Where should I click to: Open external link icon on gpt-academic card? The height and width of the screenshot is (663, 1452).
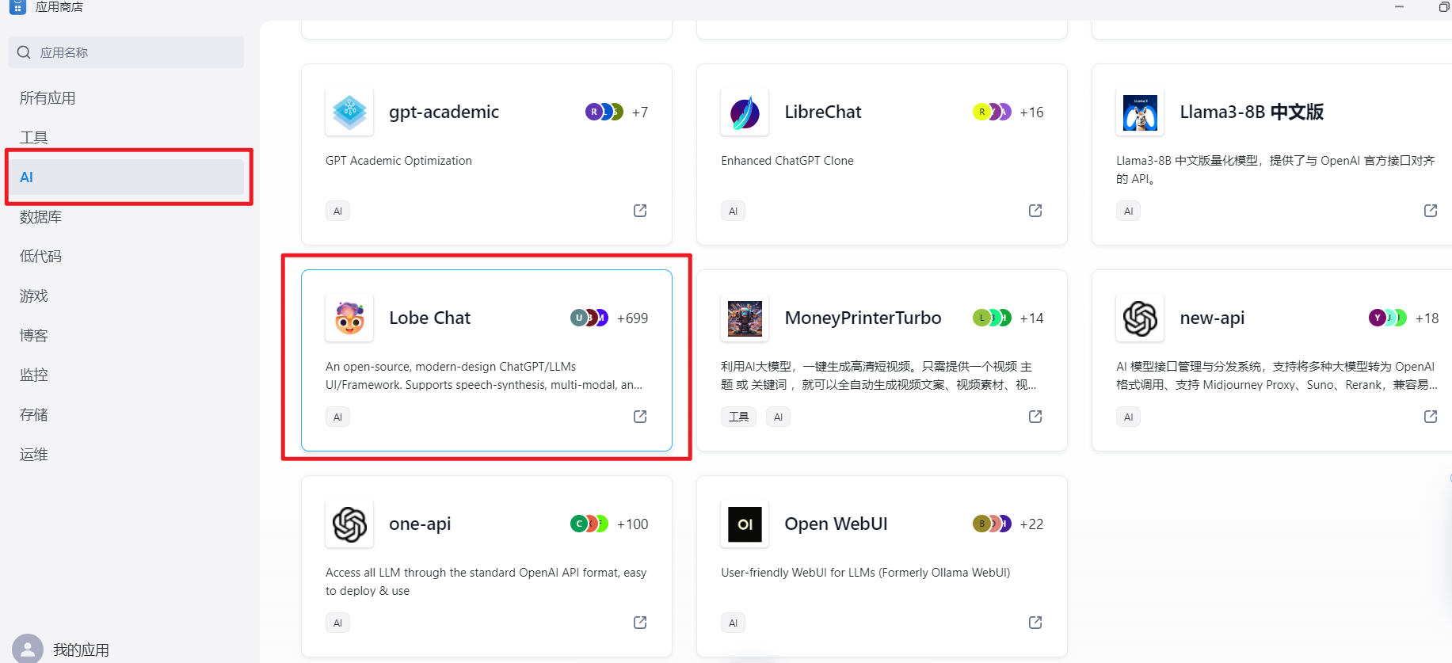click(x=640, y=211)
